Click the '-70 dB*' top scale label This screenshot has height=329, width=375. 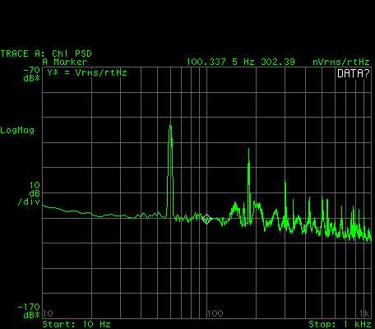(31, 74)
